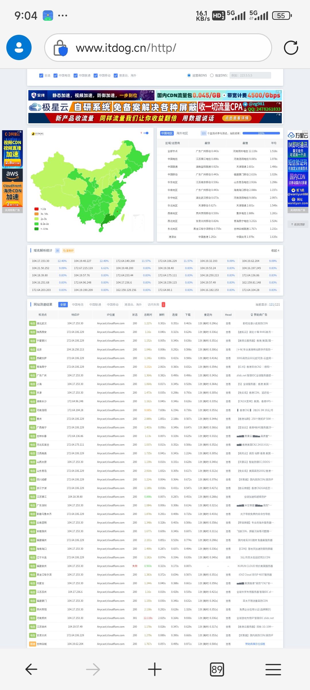Filter results by the 中国移动 tab
Screen dimensions: 310x690
click(x=113, y=305)
